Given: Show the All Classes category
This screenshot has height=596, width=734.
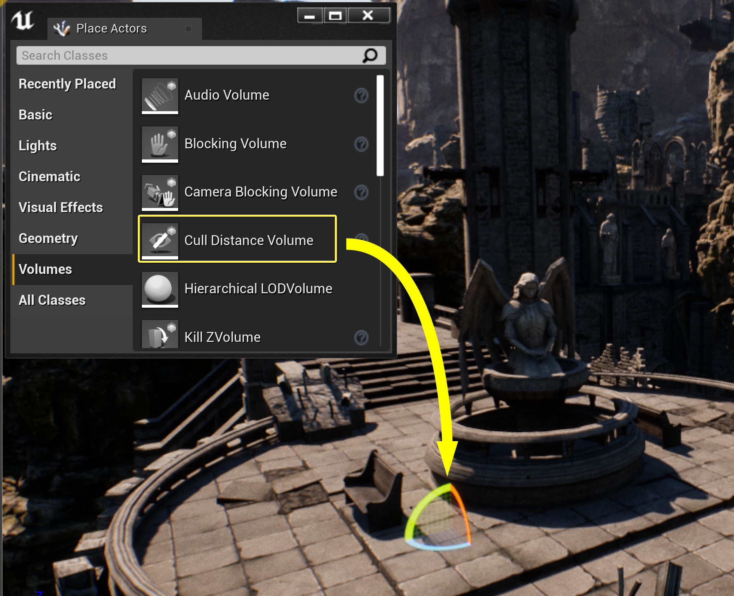Looking at the screenshot, I should 52,300.
